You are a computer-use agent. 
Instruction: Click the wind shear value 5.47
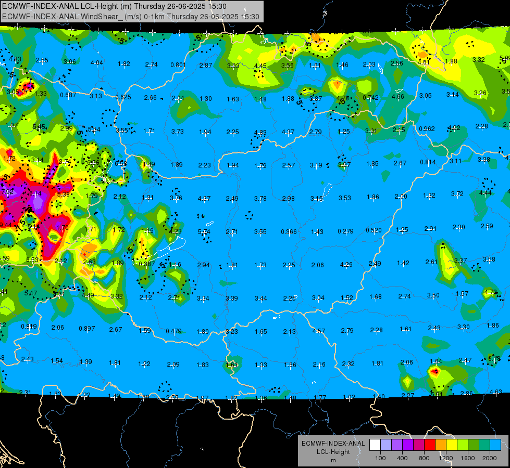click(x=31, y=293)
